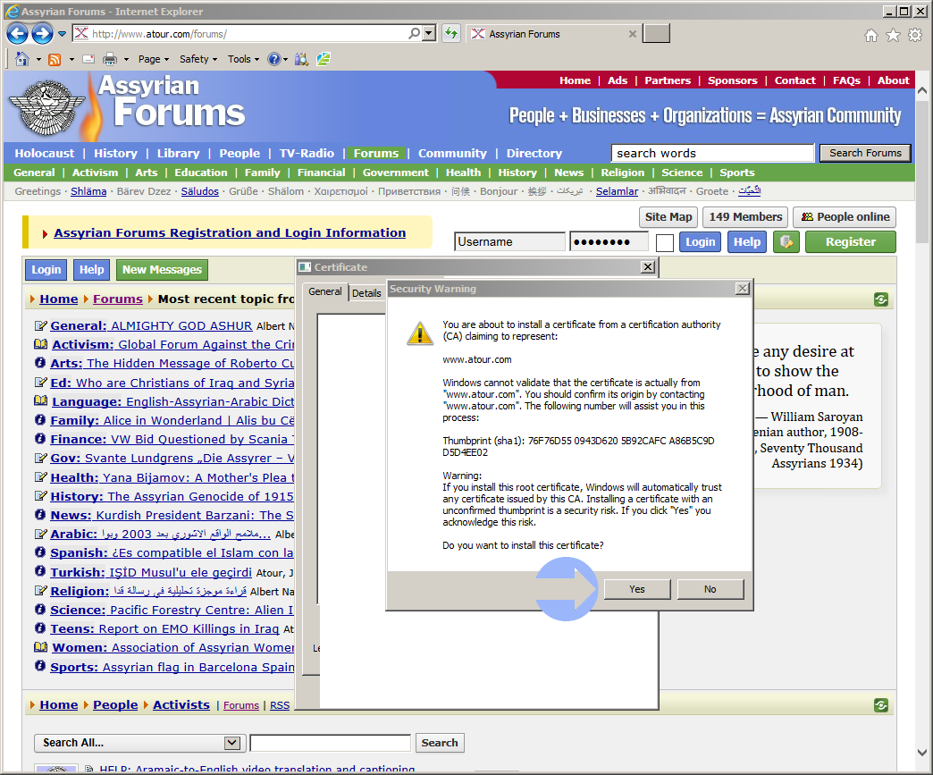Open Favorites star icon
Viewport: 933px width, 775px height.
893,36
